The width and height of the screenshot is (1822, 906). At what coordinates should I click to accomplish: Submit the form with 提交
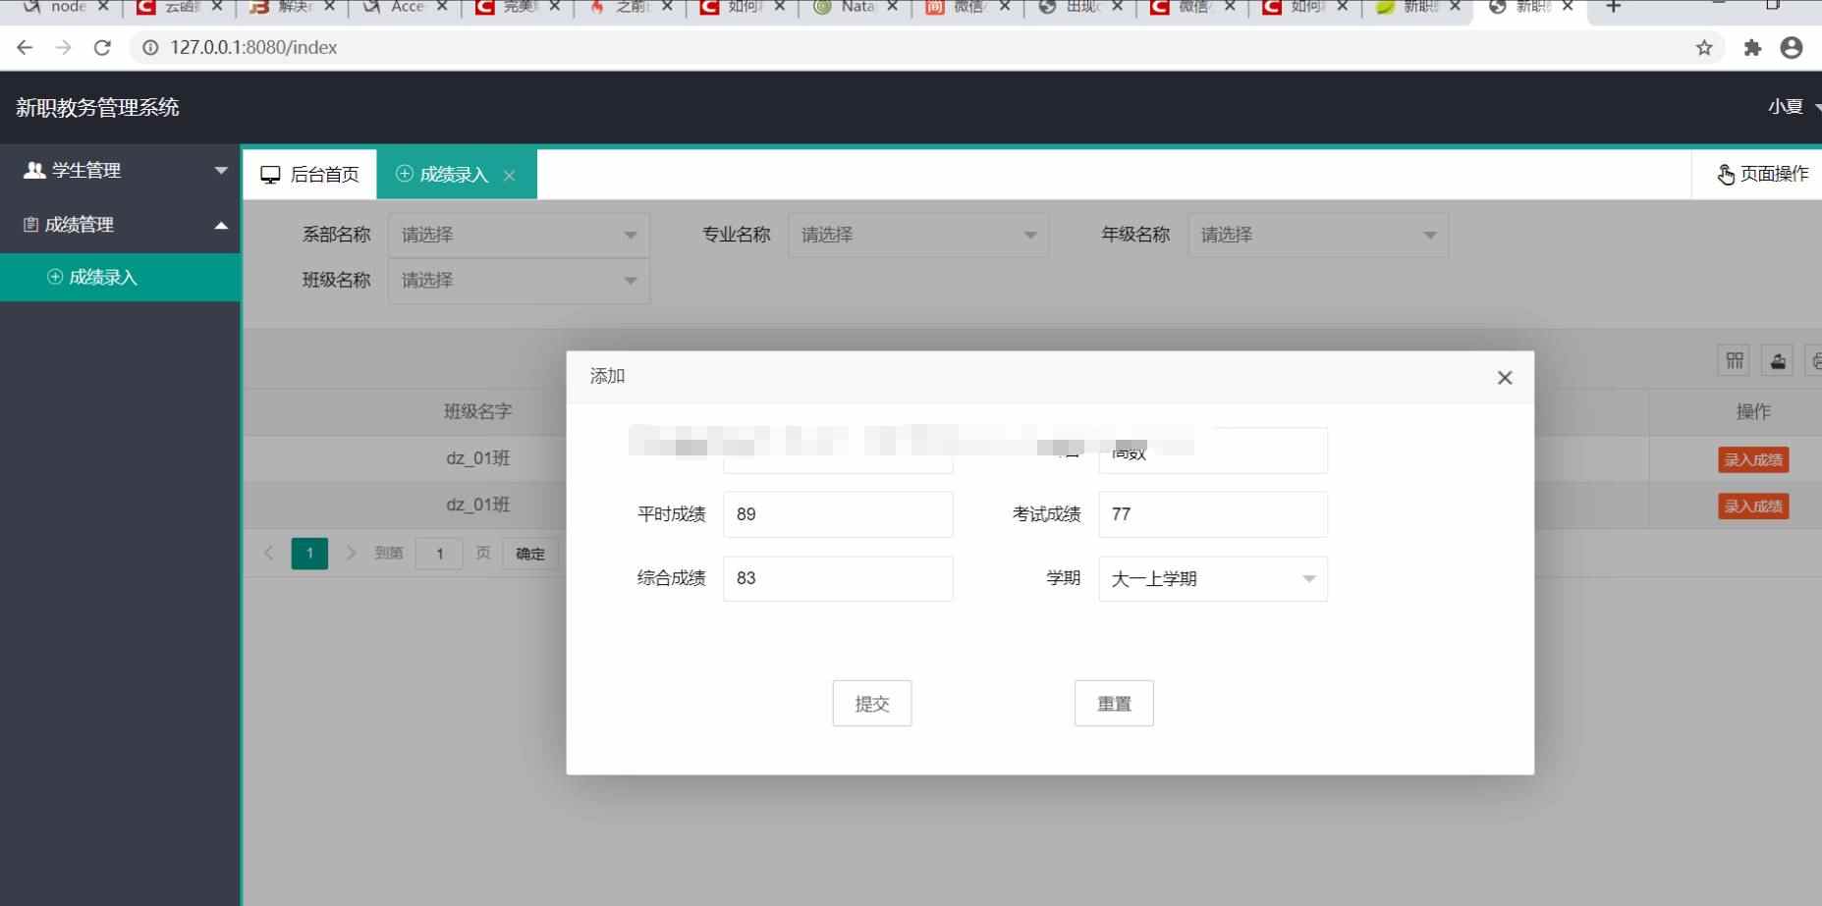pos(872,704)
